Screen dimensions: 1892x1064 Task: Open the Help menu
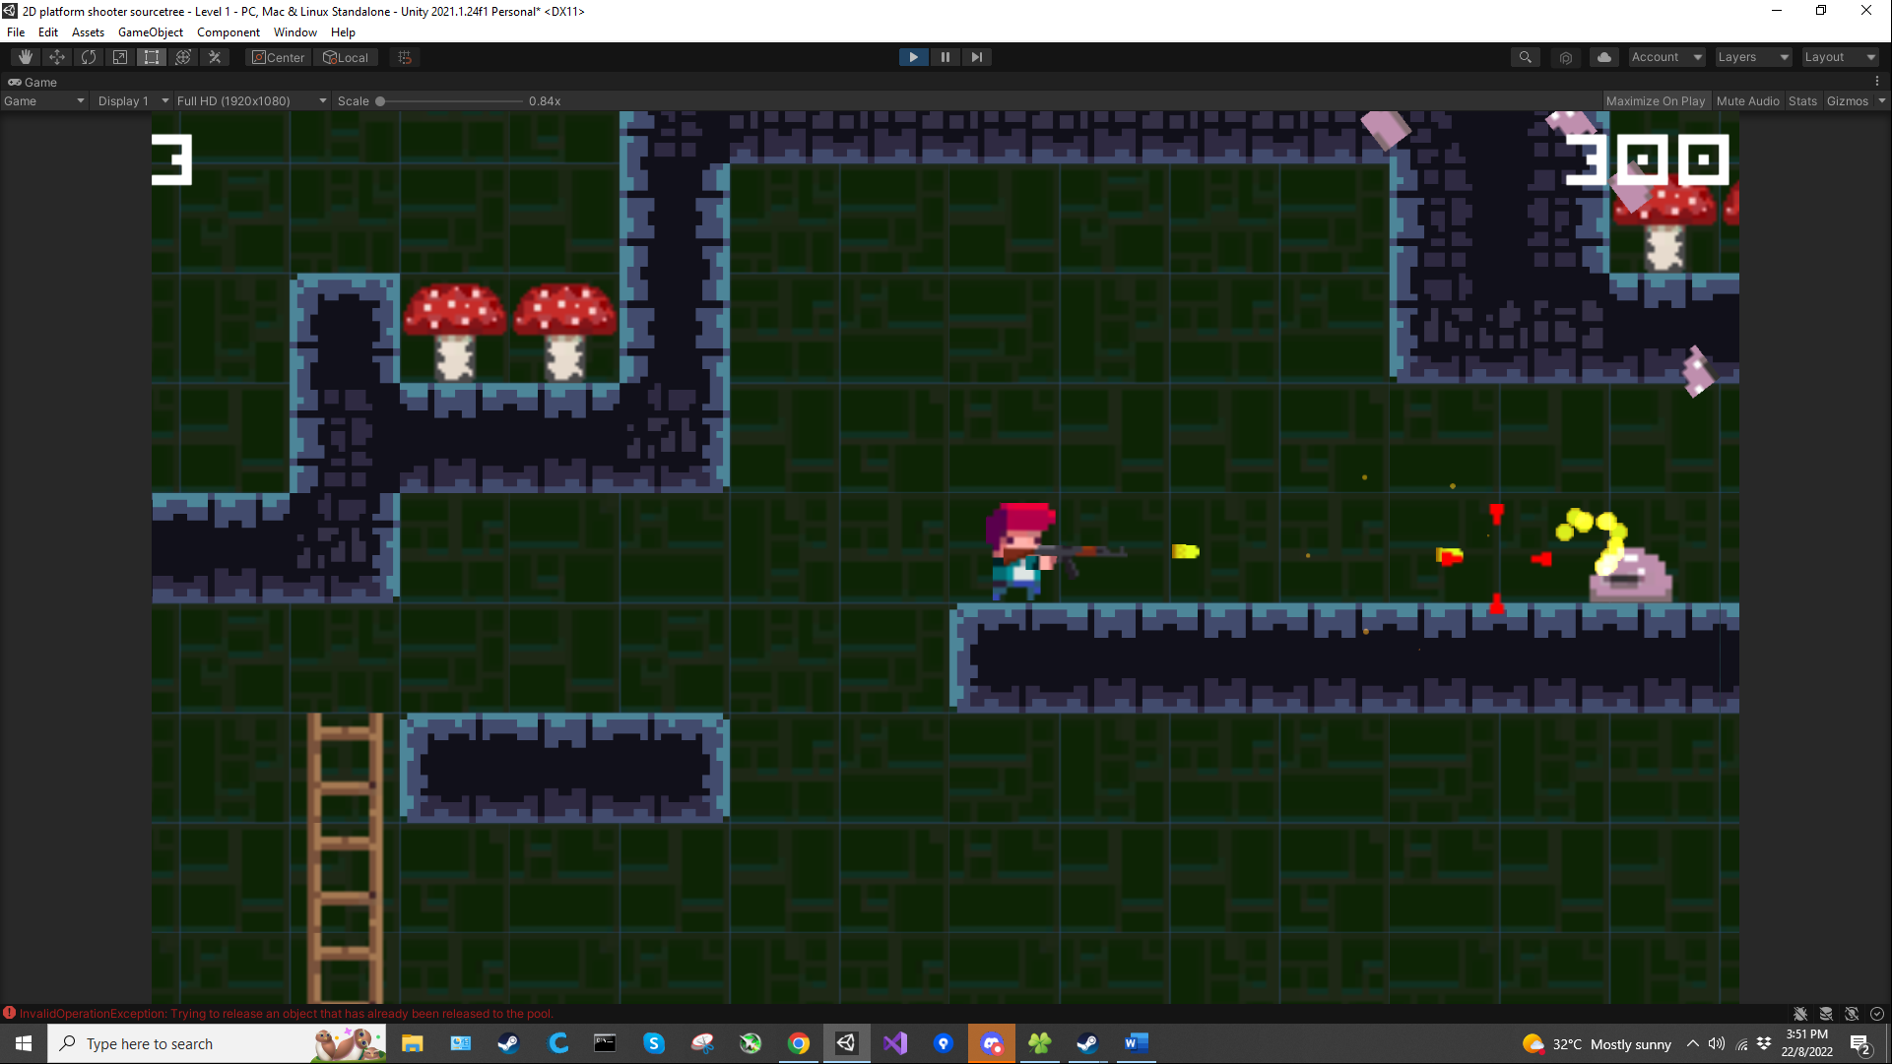click(343, 31)
